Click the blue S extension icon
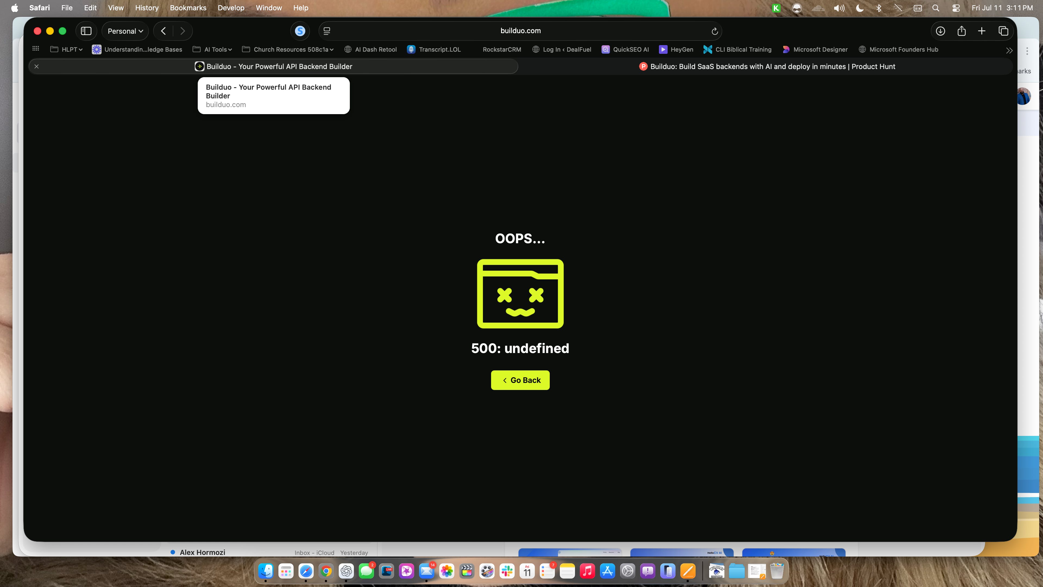 [300, 31]
